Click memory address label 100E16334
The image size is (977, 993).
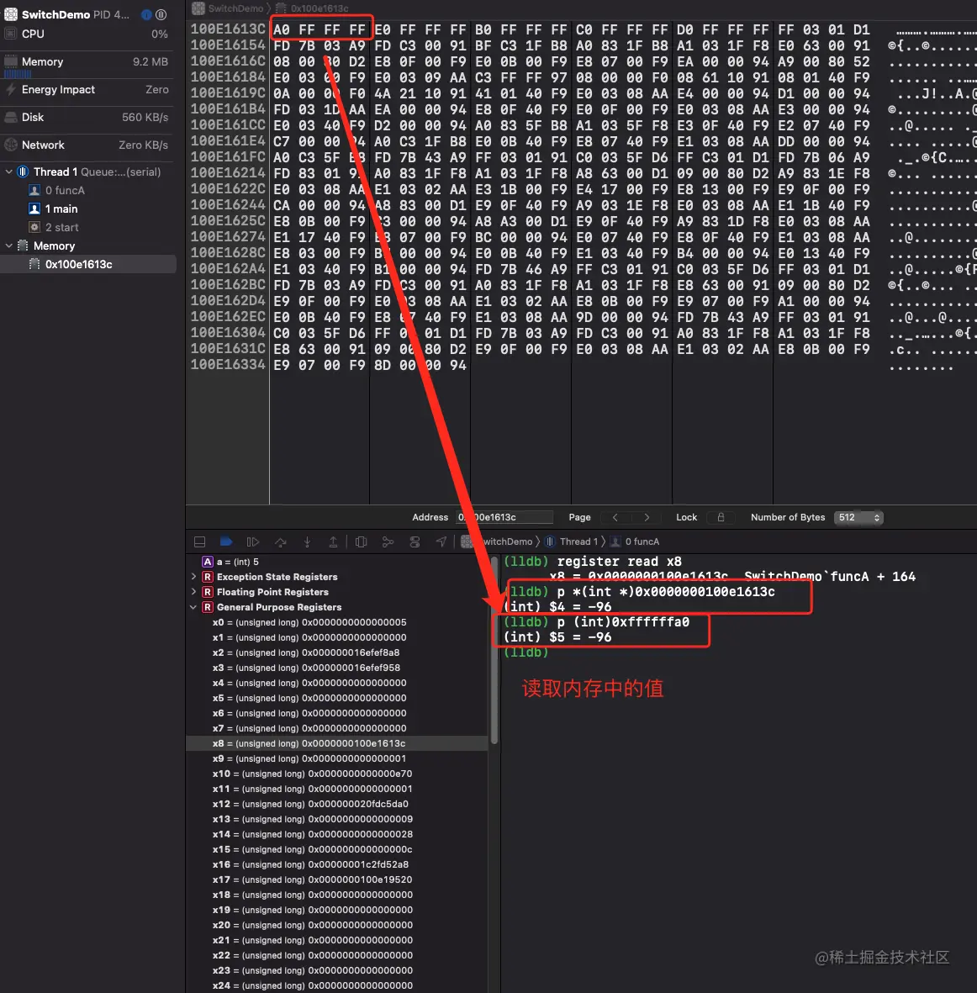[x=228, y=365]
